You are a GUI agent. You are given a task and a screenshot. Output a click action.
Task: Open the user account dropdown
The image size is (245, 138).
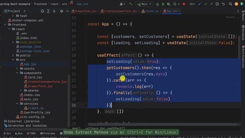tap(122, 4)
